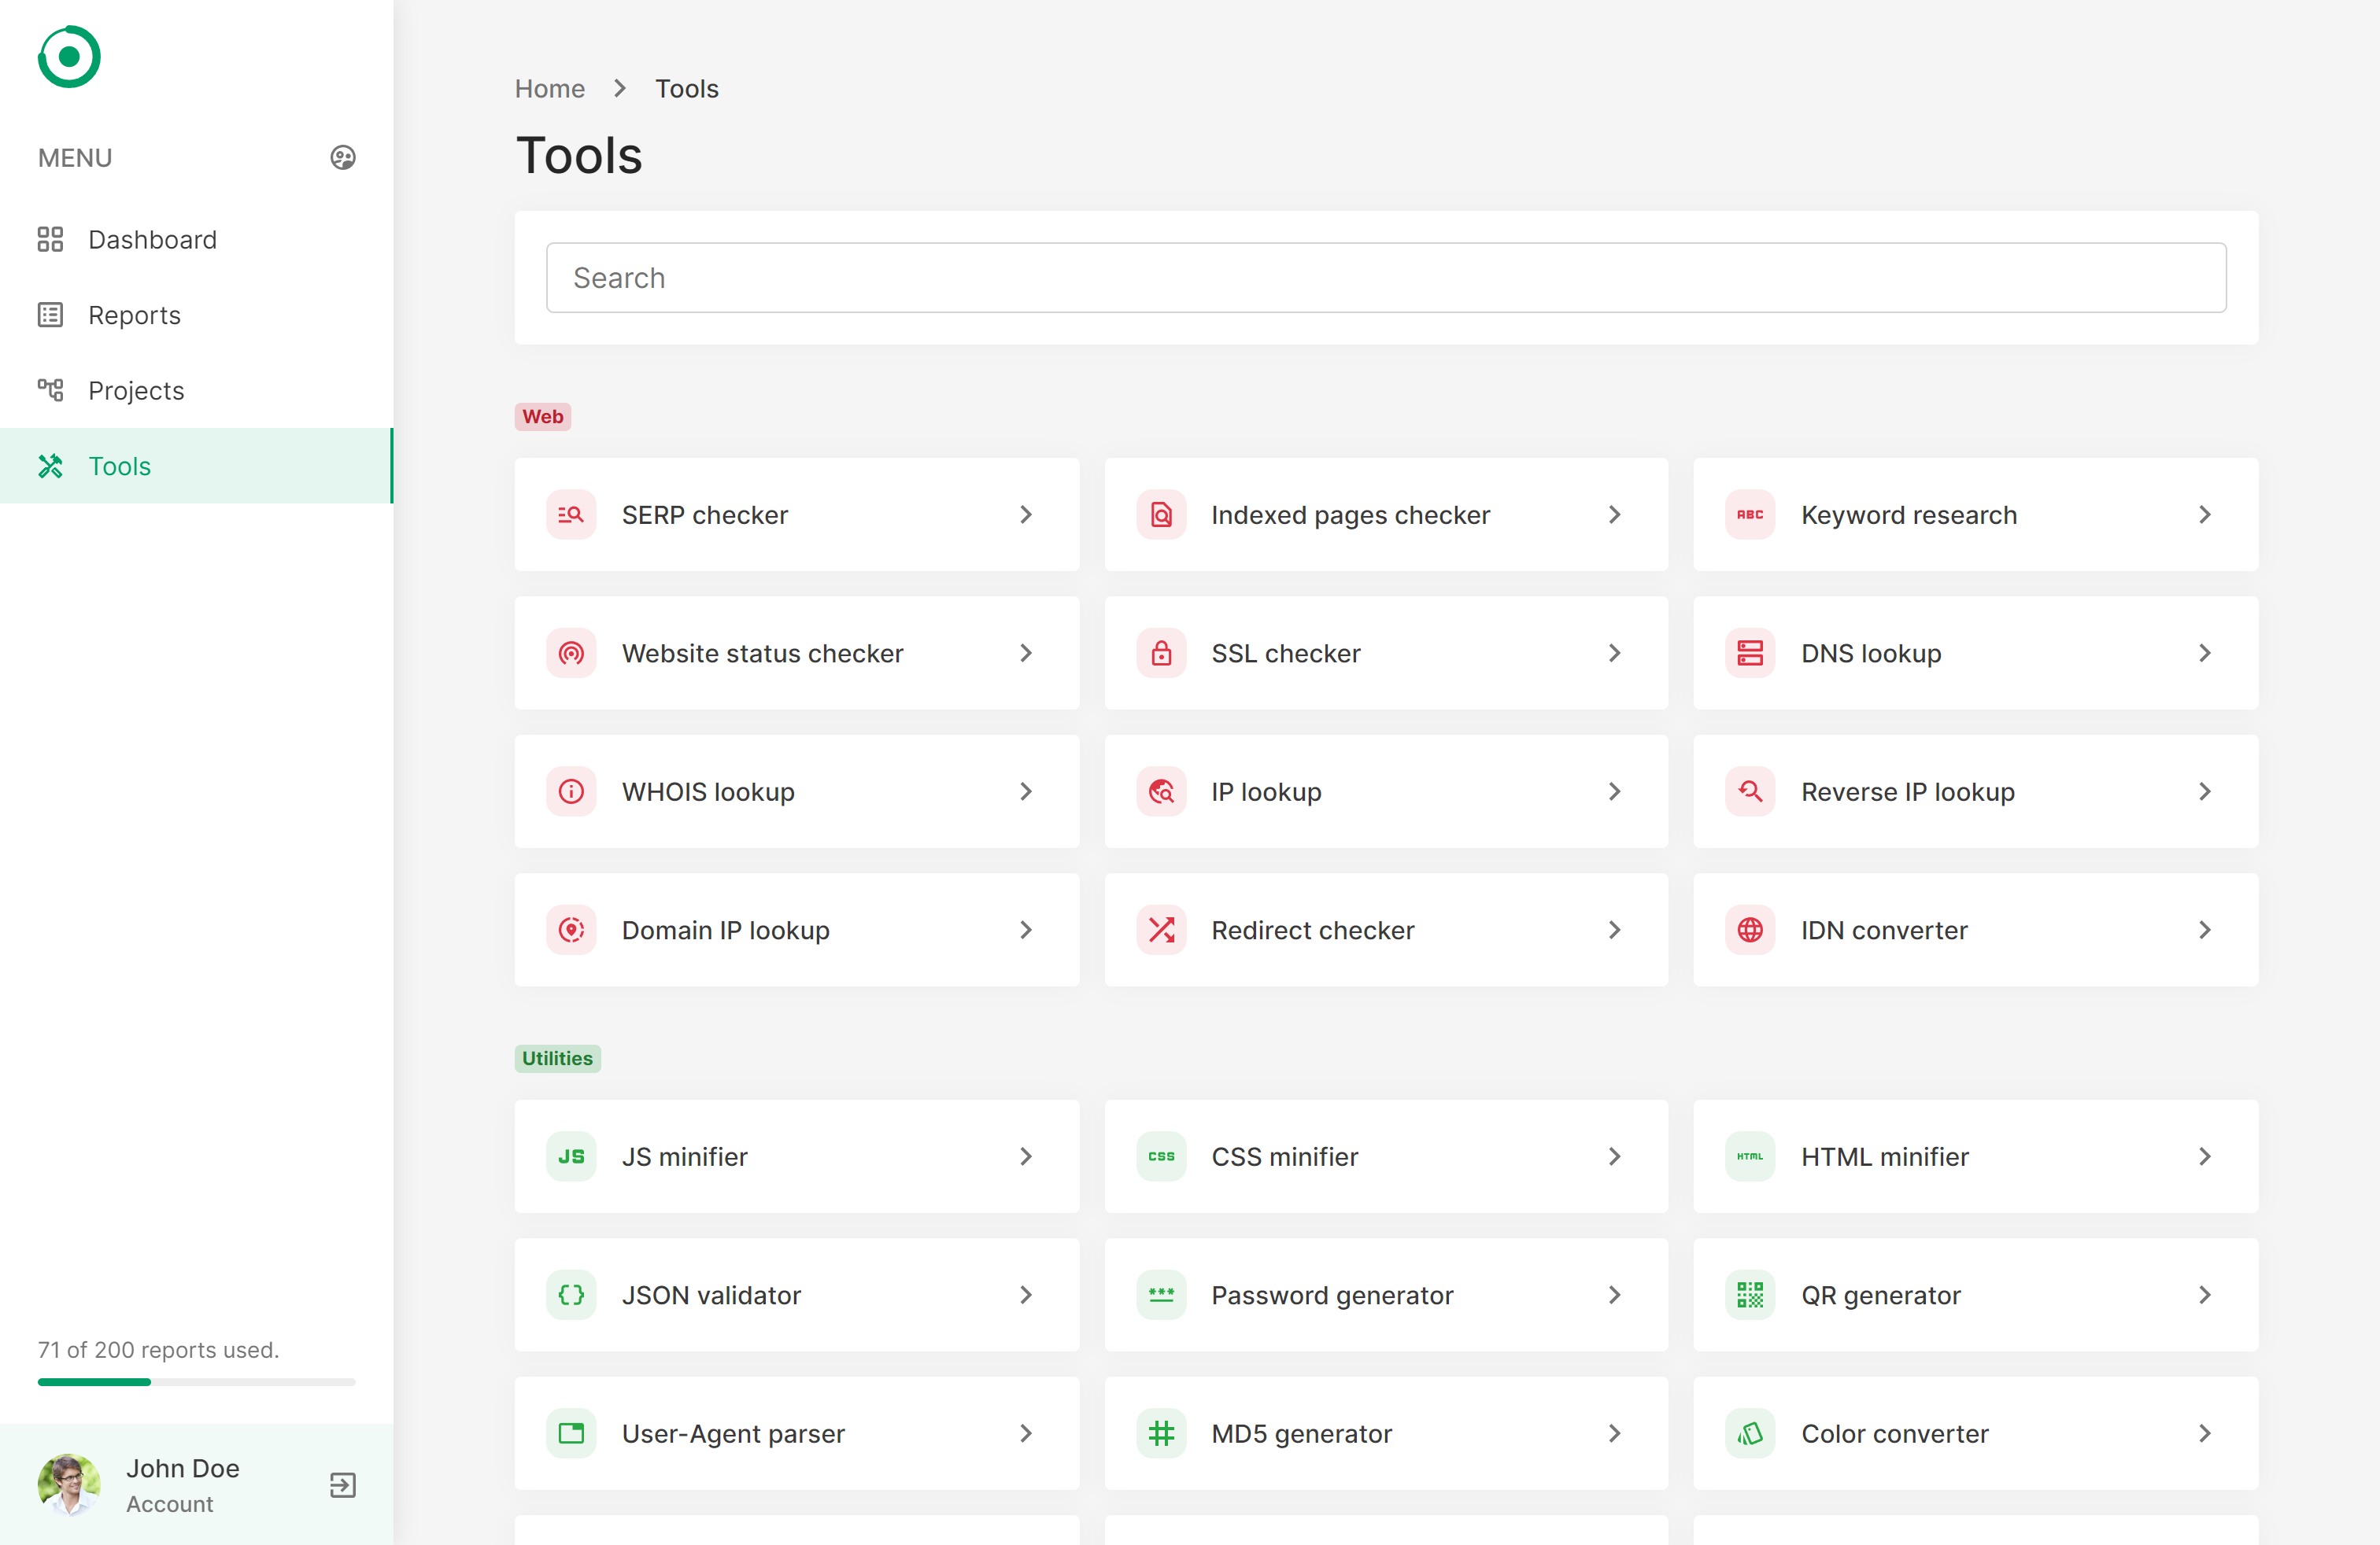Image resolution: width=2380 pixels, height=1545 pixels.
Task: Click the app logo in top-left corner
Action: (68, 57)
